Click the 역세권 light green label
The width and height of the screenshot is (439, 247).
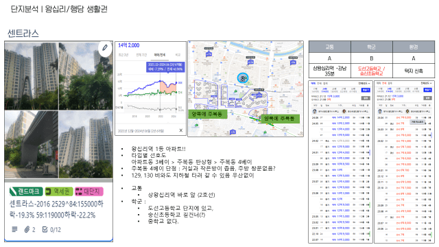pyautogui.click(x=59, y=191)
